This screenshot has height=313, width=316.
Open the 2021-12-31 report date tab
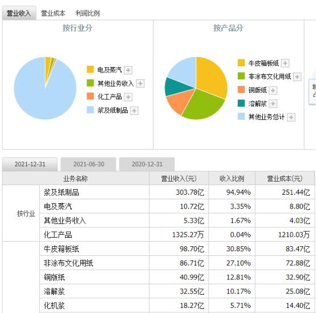tap(30, 164)
